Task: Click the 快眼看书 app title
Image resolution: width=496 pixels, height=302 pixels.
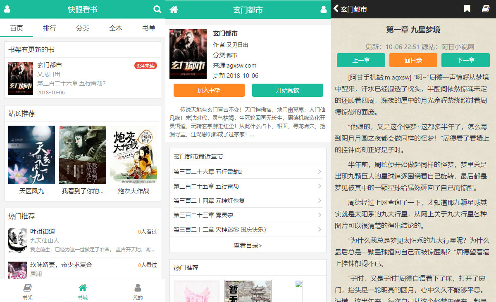Action: tap(83, 9)
